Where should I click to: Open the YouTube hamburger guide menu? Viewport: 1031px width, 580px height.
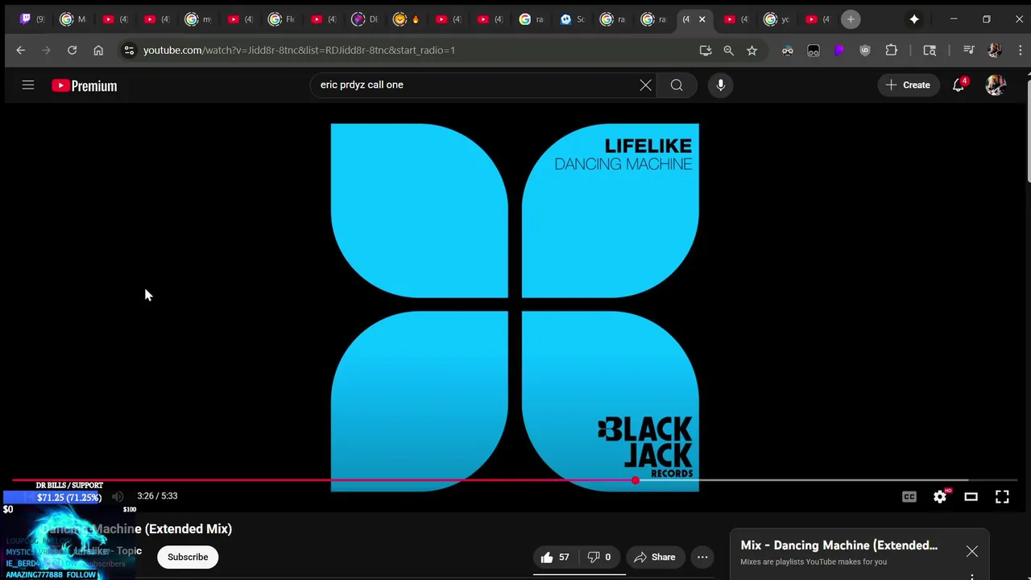tap(28, 85)
